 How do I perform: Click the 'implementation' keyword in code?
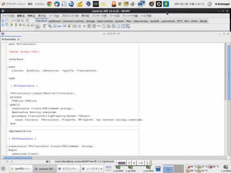tap(20, 131)
